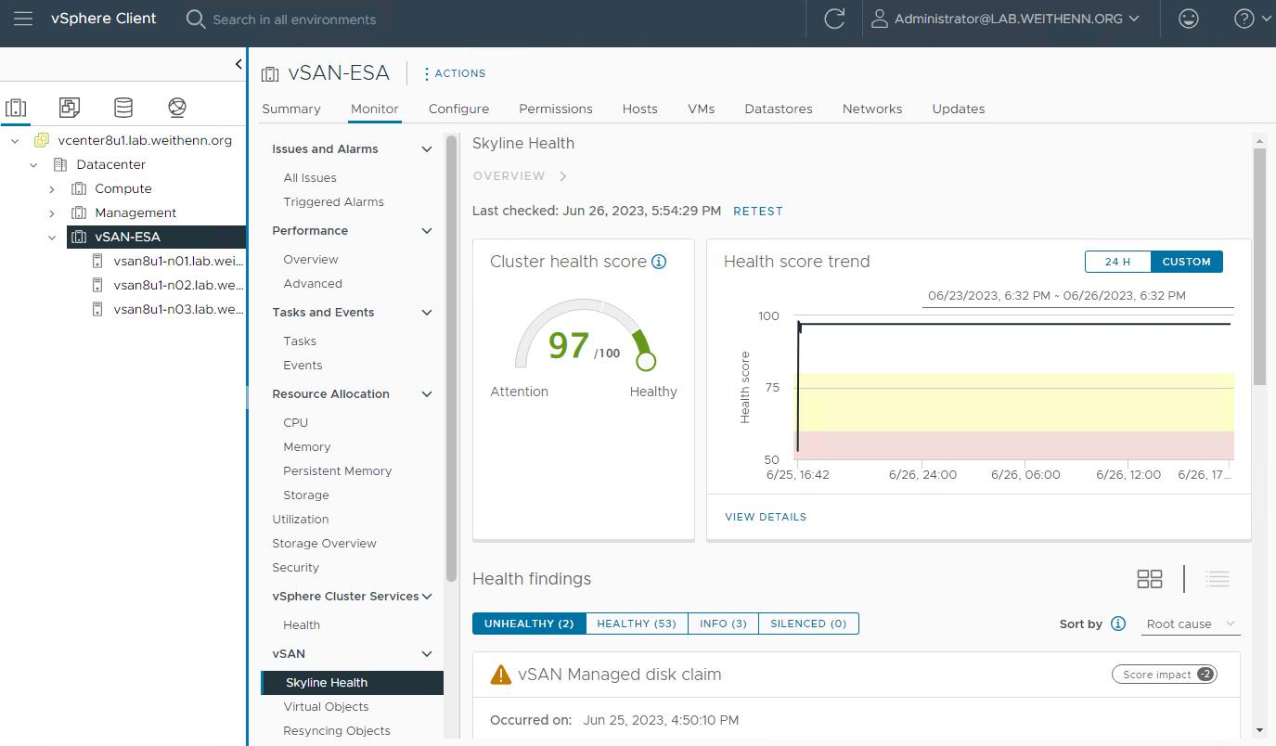The width and height of the screenshot is (1276, 746).
Task: Switch health findings to card view
Action: pos(1150,579)
